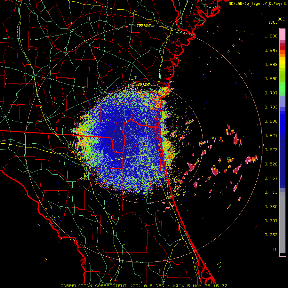Select the 0.733 scale value
Screen dimensions: 288x288
pyautogui.click(x=271, y=107)
